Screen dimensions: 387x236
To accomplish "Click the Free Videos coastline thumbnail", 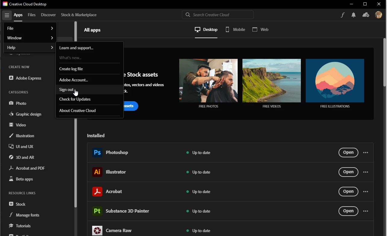I will (272, 80).
